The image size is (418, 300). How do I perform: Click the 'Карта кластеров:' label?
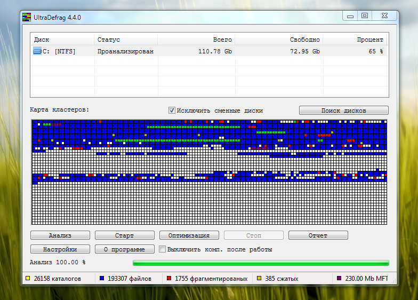click(60, 109)
